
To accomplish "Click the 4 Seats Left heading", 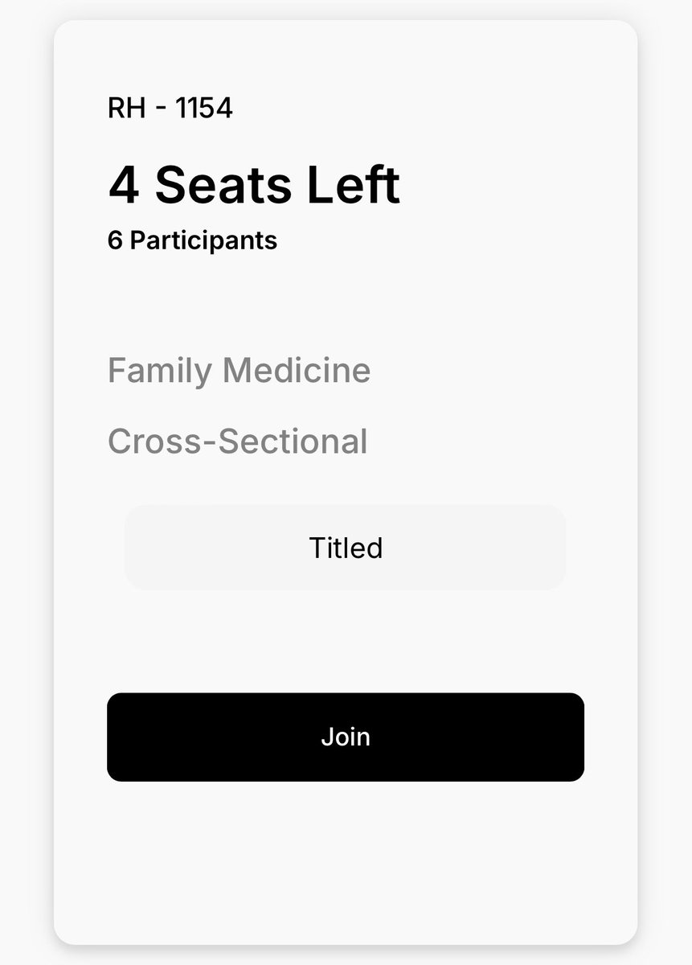I will pyautogui.click(x=254, y=185).
